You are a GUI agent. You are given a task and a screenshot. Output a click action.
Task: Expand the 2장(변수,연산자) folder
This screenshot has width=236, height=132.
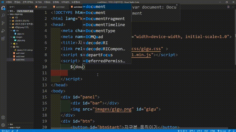[20, 21]
